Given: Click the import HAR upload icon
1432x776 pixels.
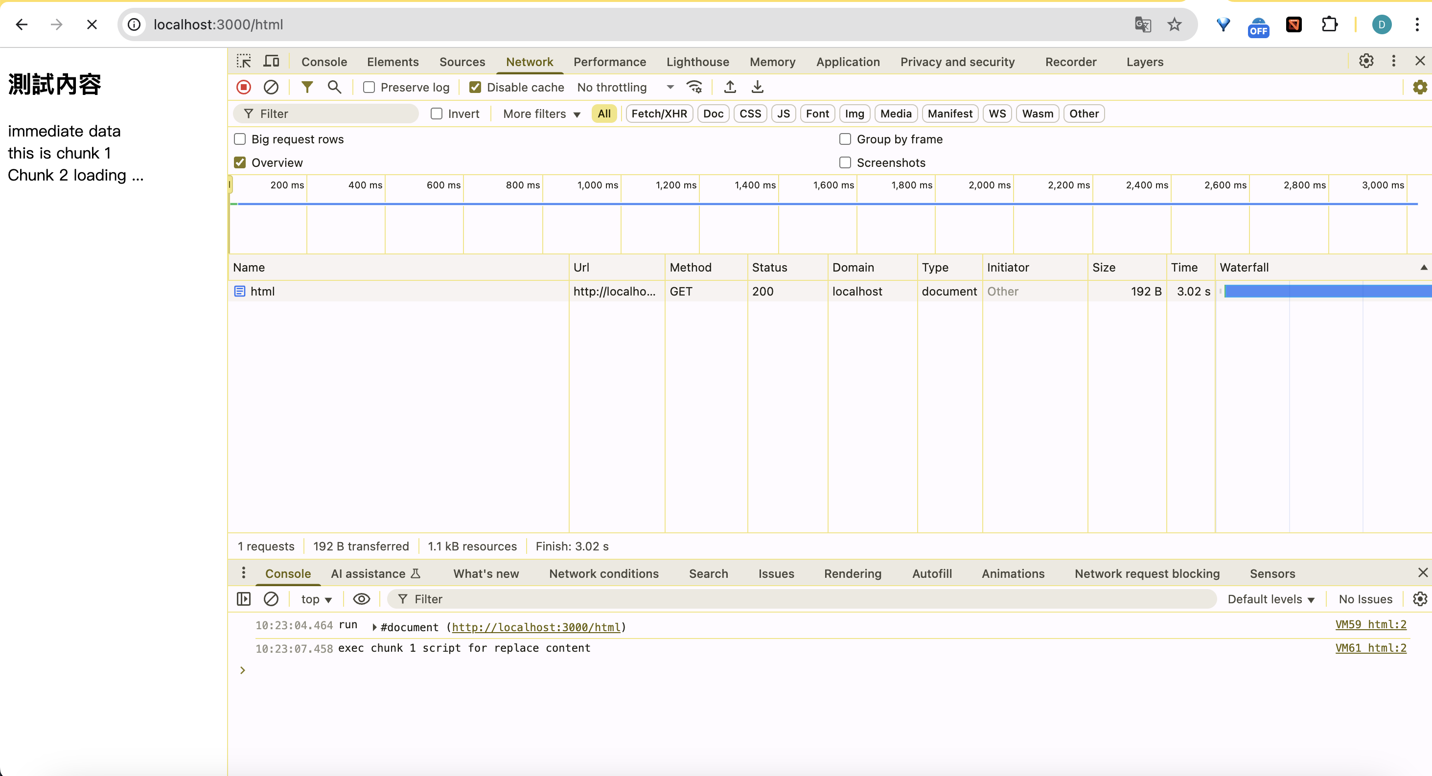Looking at the screenshot, I should click(x=730, y=87).
